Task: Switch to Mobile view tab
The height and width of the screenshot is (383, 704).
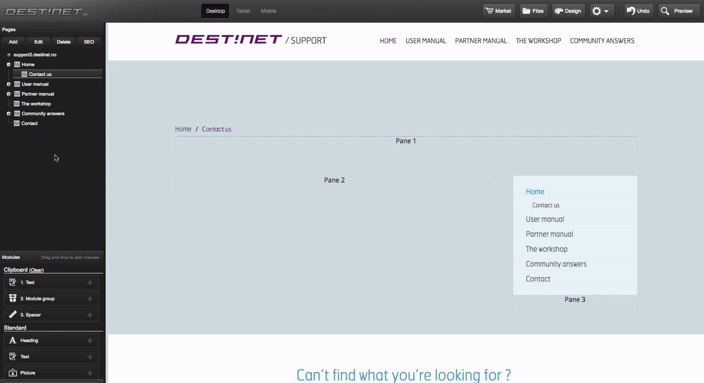Action: (269, 11)
